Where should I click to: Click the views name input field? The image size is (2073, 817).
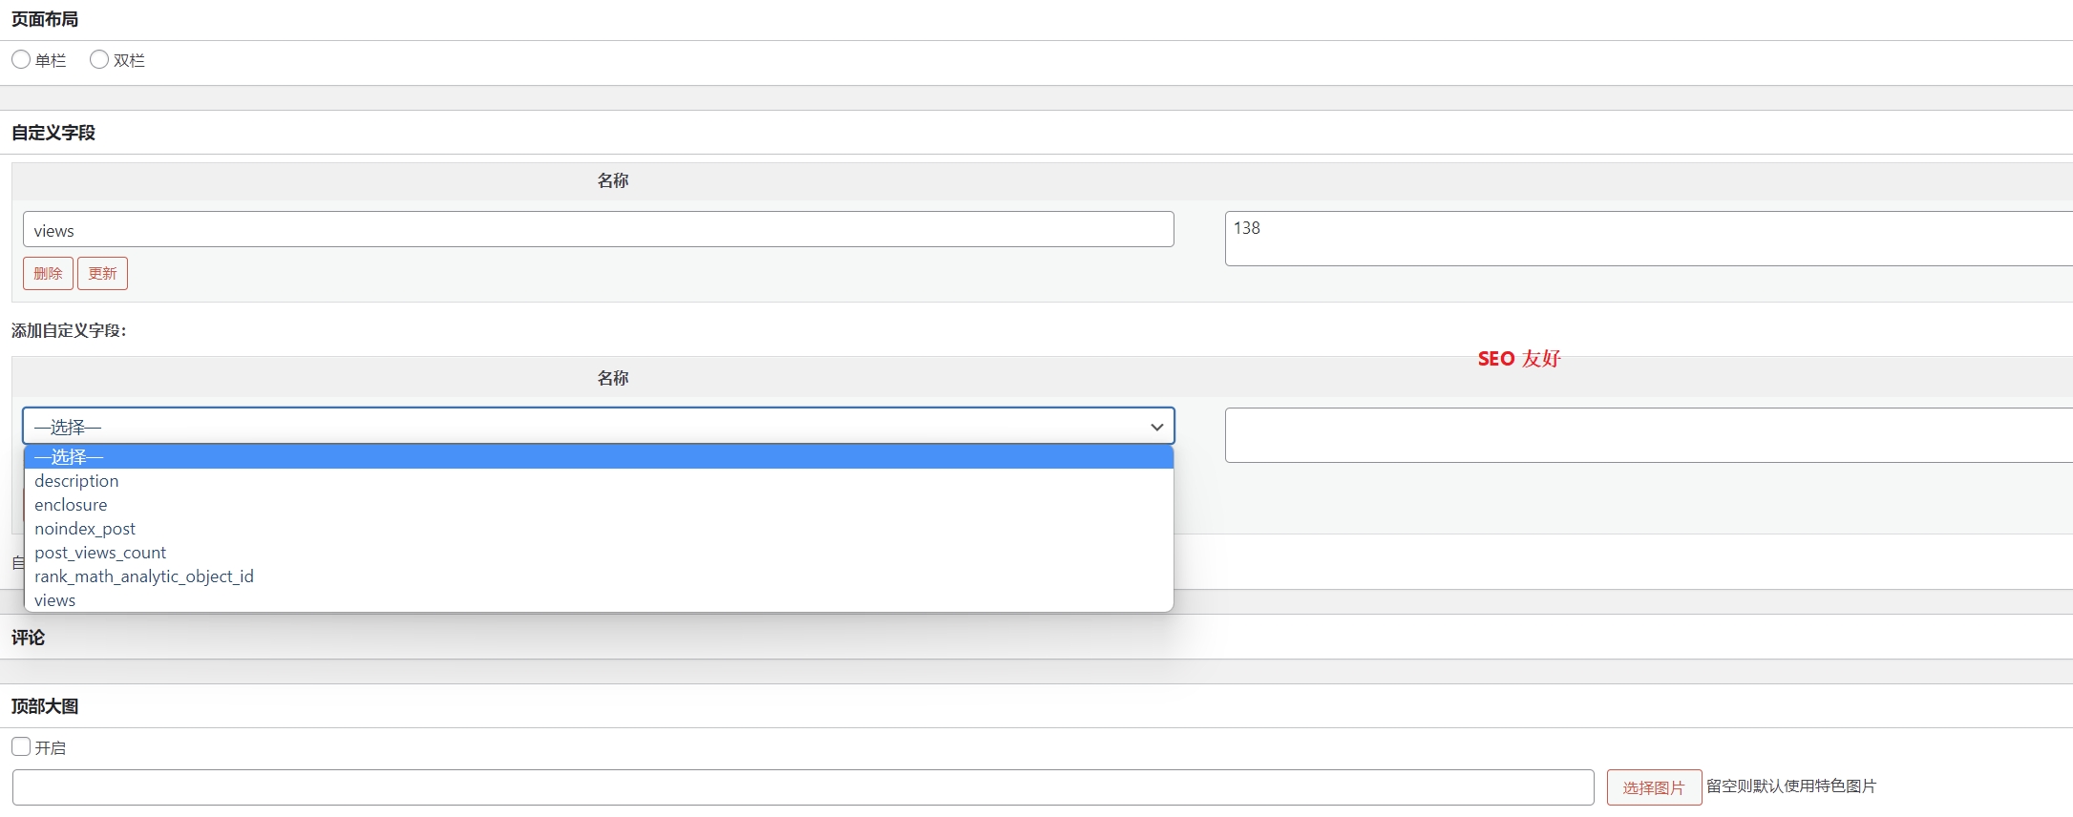(x=598, y=230)
